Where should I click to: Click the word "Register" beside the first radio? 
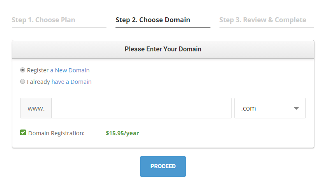pyautogui.click(x=38, y=70)
